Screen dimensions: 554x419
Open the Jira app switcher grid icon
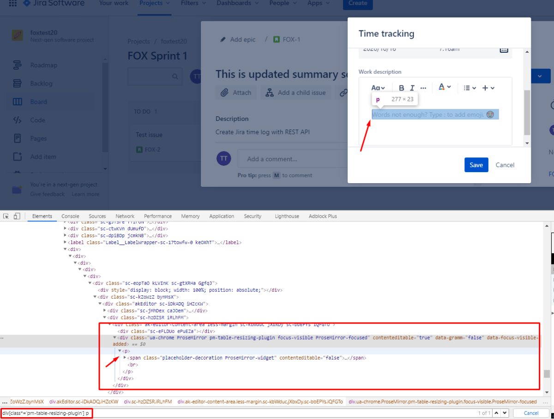tap(13, 3)
